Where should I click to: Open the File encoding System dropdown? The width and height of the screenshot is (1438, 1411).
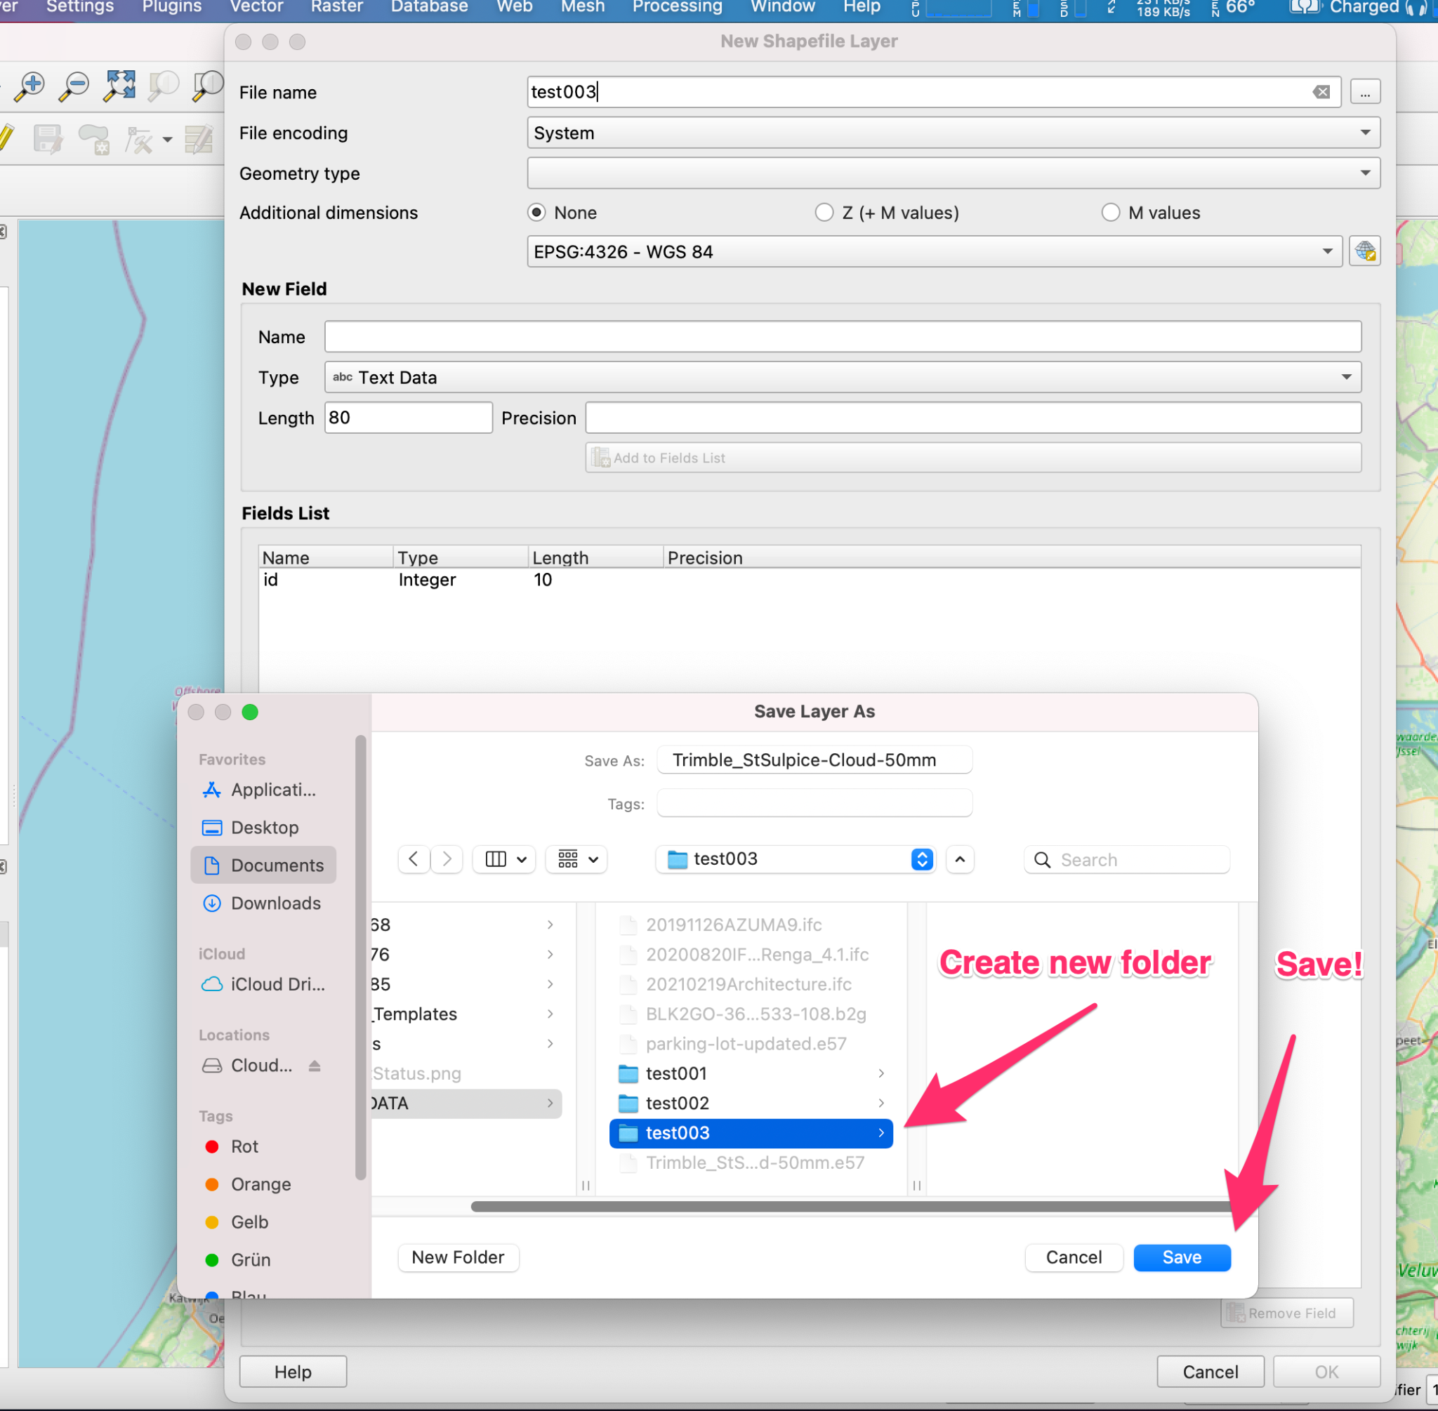(954, 133)
